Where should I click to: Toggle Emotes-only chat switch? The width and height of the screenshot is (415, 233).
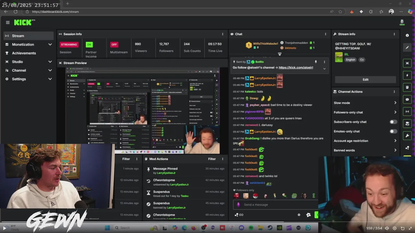tap(393, 131)
